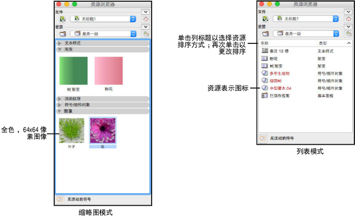Click symbol icon beside 绿荫树
355x216 pixels.
(x=264, y=80)
